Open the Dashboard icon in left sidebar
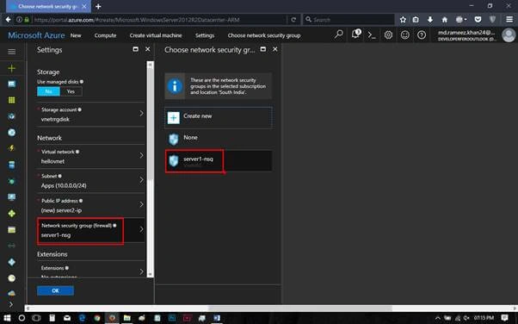518x324 pixels. pyautogui.click(x=11, y=84)
